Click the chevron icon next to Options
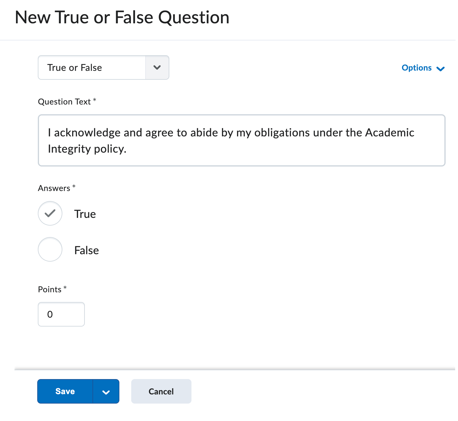The height and width of the screenshot is (421, 458). 440,69
